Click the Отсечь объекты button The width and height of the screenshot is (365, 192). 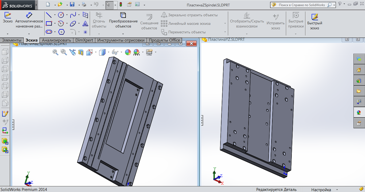pyautogui.click(x=99, y=20)
